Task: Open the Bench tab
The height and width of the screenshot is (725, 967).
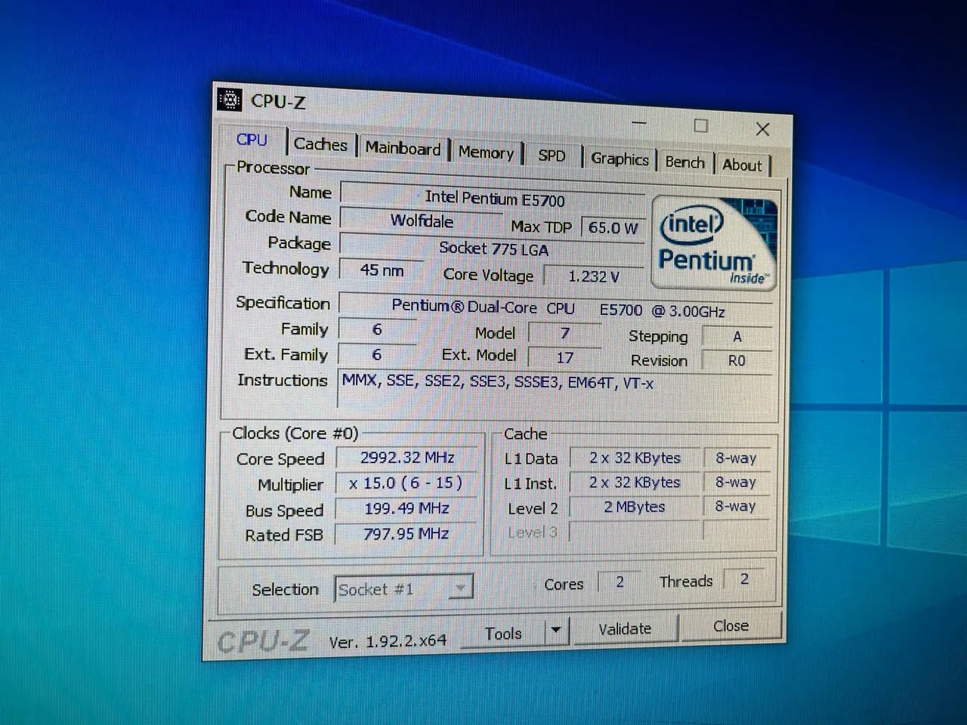Action: point(684,162)
